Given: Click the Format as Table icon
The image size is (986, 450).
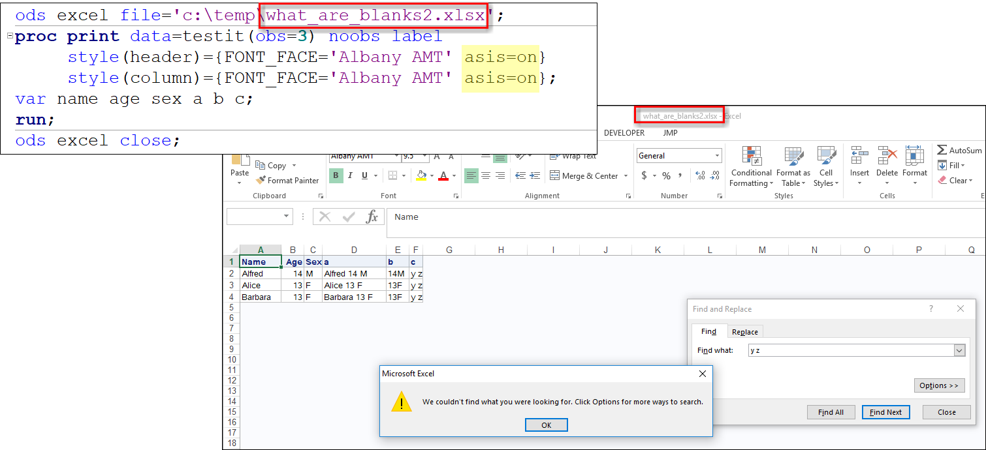Looking at the screenshot, I should pos(793,166).
